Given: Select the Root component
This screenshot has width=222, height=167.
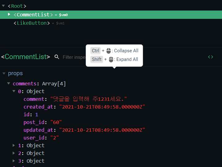Looking at the screenshot, I should [17, 6].
